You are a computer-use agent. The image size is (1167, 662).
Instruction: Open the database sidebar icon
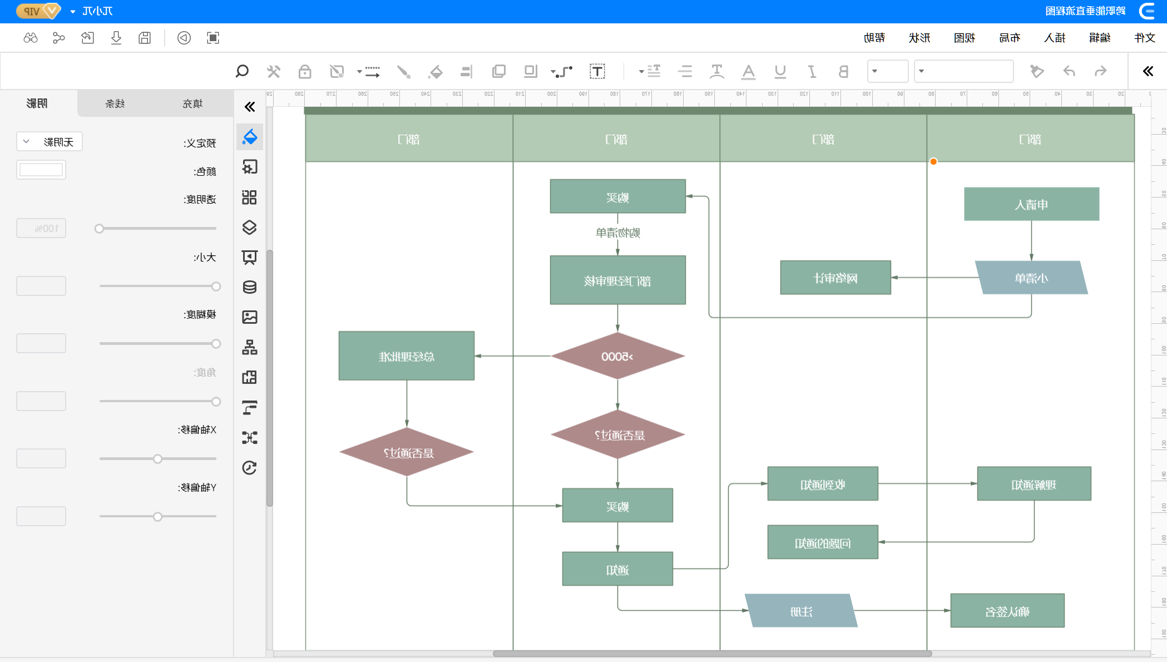[x=250, y=287]
